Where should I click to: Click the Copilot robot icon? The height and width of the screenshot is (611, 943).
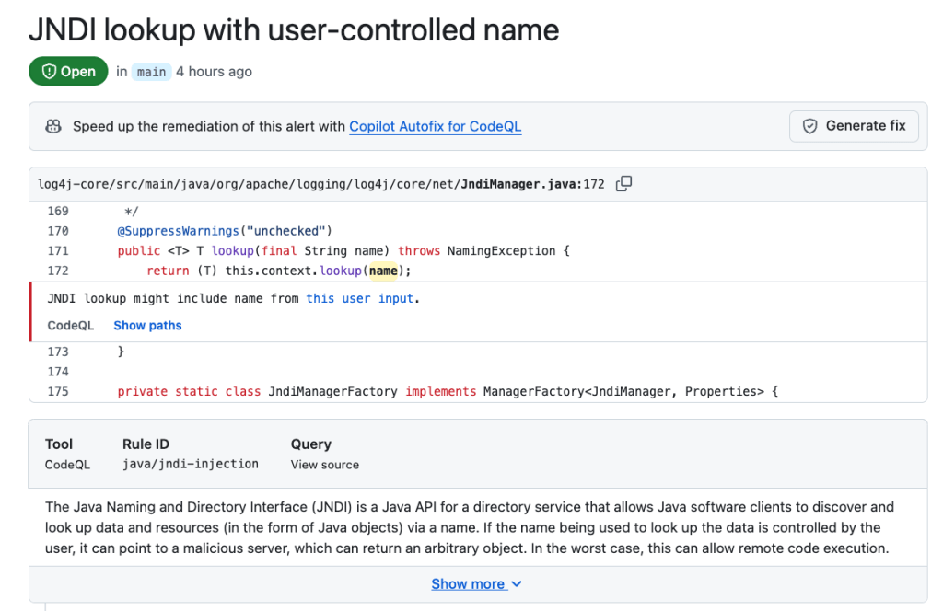[52, 126]
